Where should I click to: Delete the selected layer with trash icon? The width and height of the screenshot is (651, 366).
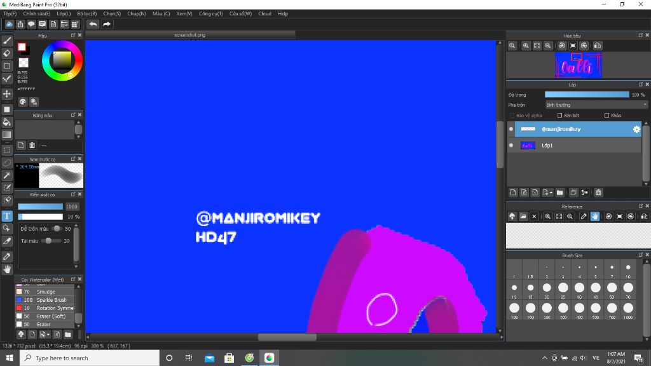click(598, 193)
